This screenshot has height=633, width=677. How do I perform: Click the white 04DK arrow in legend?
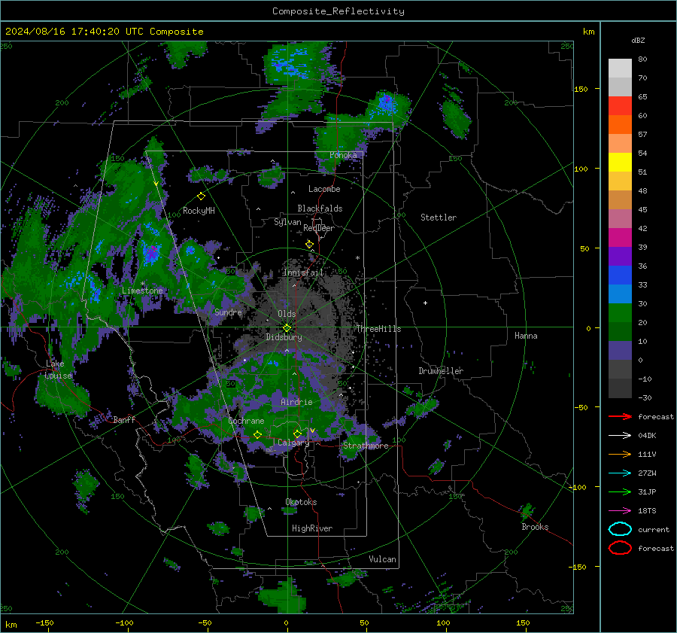pos(620,435)
